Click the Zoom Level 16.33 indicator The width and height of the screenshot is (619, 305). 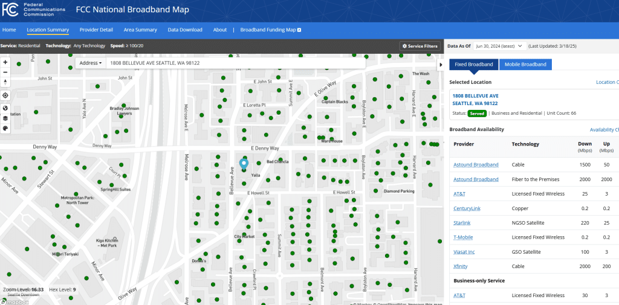pos(23,290)
